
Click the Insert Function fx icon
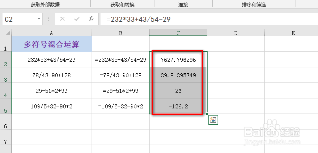91,19
